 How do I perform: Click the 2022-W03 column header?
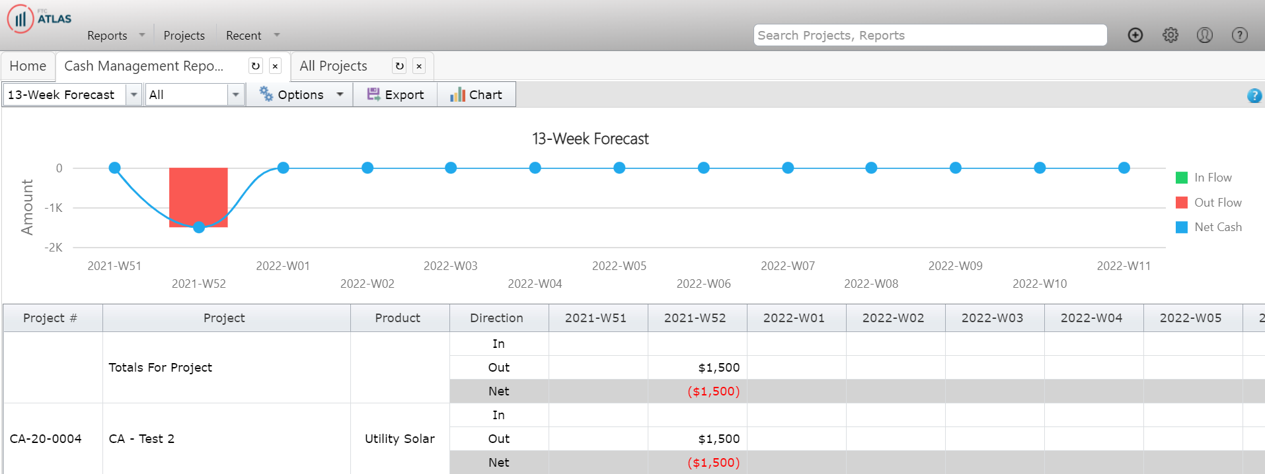click(995, 318)
